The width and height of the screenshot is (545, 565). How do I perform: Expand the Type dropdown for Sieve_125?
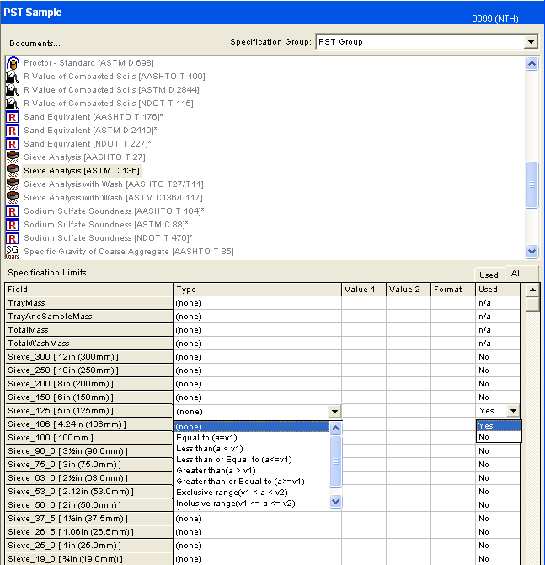tap(335, 411)
